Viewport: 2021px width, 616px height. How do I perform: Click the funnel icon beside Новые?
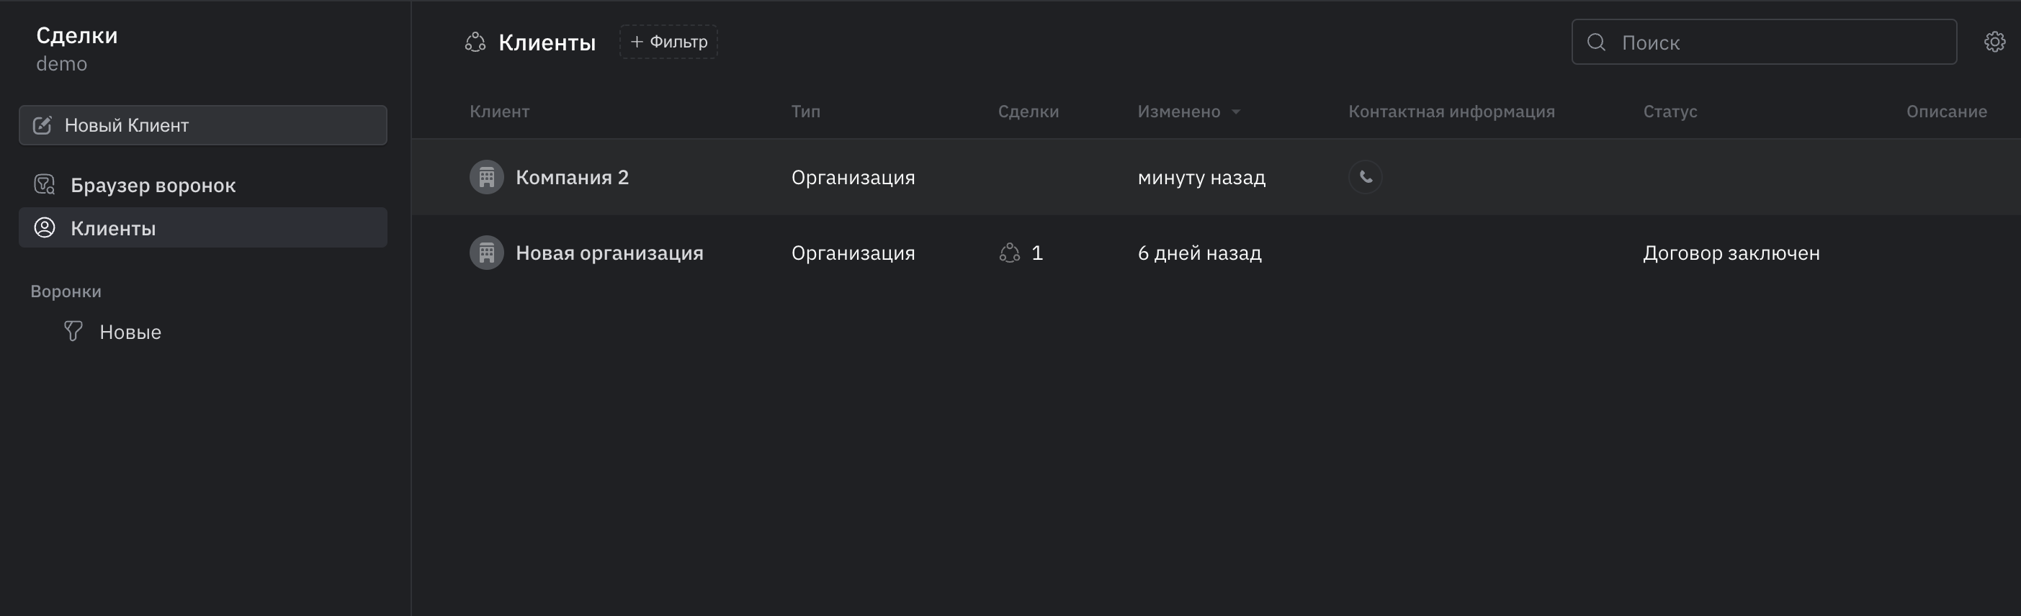pyautogui.click(x=73, y=332)
